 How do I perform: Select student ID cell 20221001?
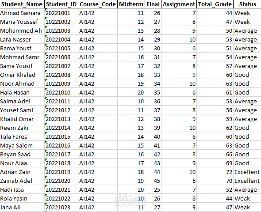pyautogui.click(x=61, y=13)
